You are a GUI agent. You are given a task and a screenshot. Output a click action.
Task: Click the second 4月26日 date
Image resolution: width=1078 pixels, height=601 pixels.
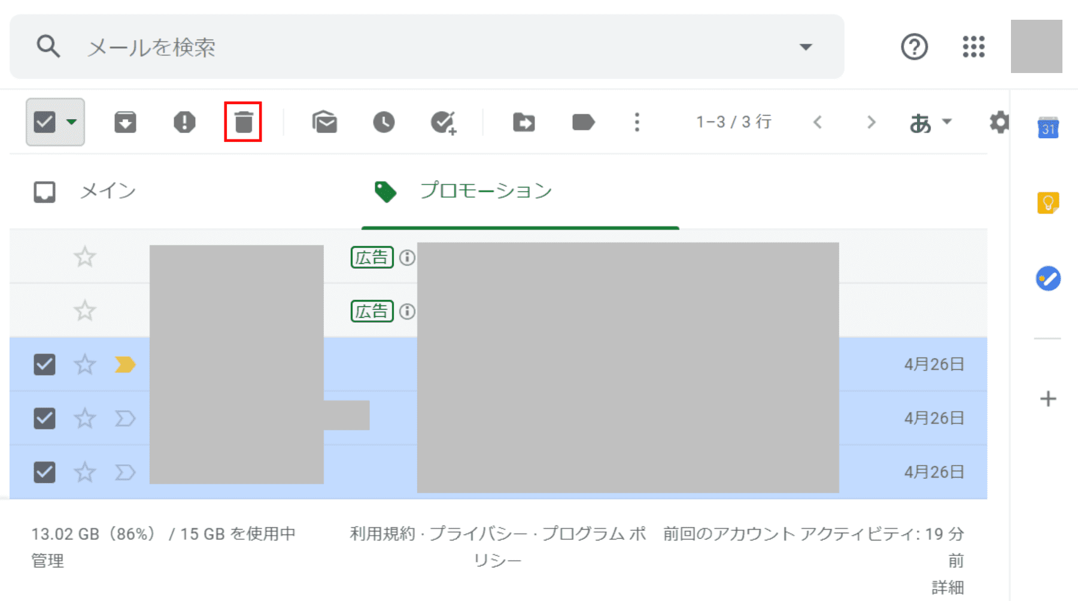pos(934,418)
